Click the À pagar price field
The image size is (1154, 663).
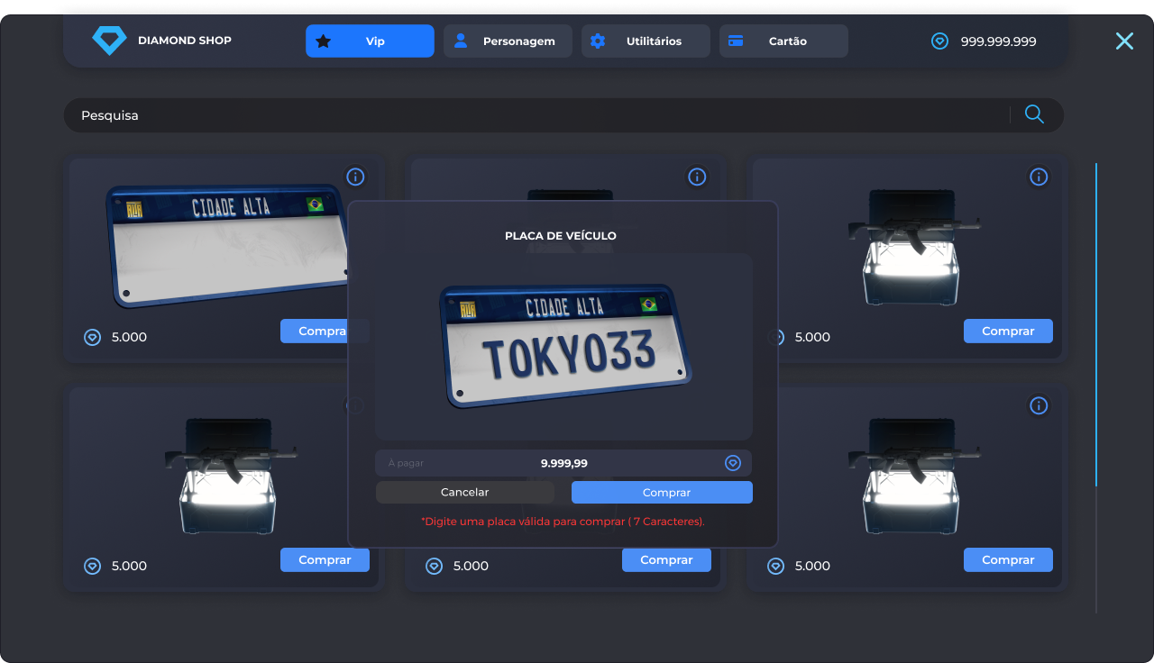pos(563,463)
